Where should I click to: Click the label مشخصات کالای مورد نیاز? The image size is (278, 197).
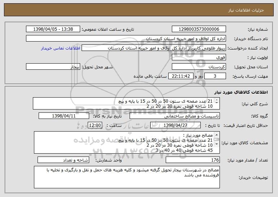245,143
